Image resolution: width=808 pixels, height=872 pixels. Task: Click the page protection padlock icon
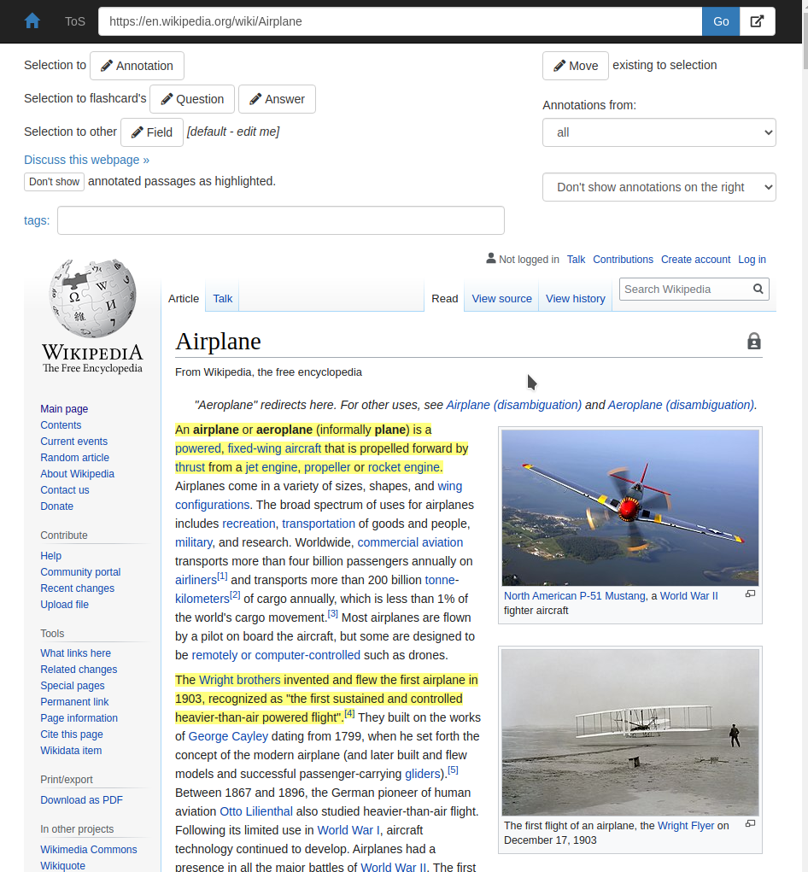tap(753, 342)
